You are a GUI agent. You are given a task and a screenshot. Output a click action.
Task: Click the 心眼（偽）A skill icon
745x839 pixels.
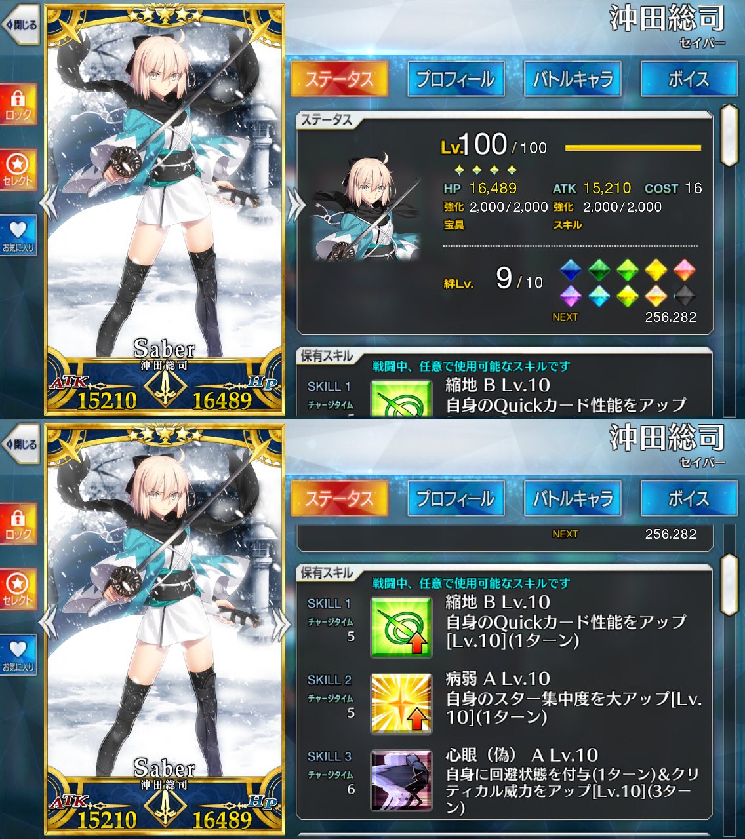(x=401, y=780)
